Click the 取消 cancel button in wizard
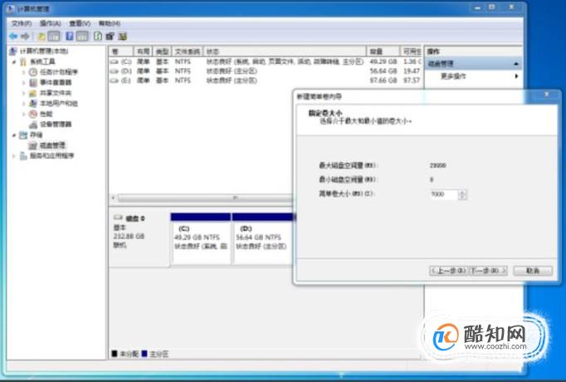Viewport: 566px width, 382px height. click(533, 271)
